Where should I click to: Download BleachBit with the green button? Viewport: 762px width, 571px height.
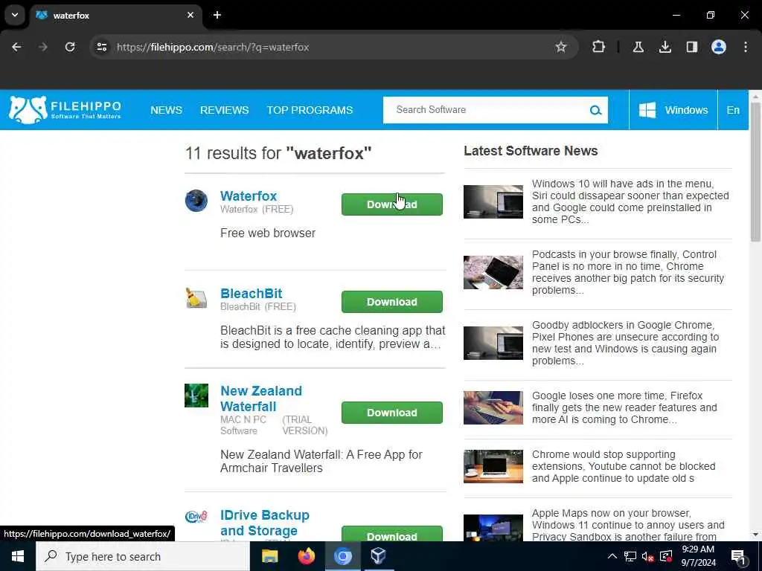tap(391, 302)
